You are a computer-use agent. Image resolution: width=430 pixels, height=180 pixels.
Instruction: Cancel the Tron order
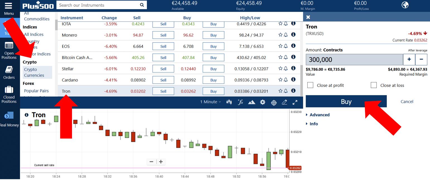[x=407, y=102]
